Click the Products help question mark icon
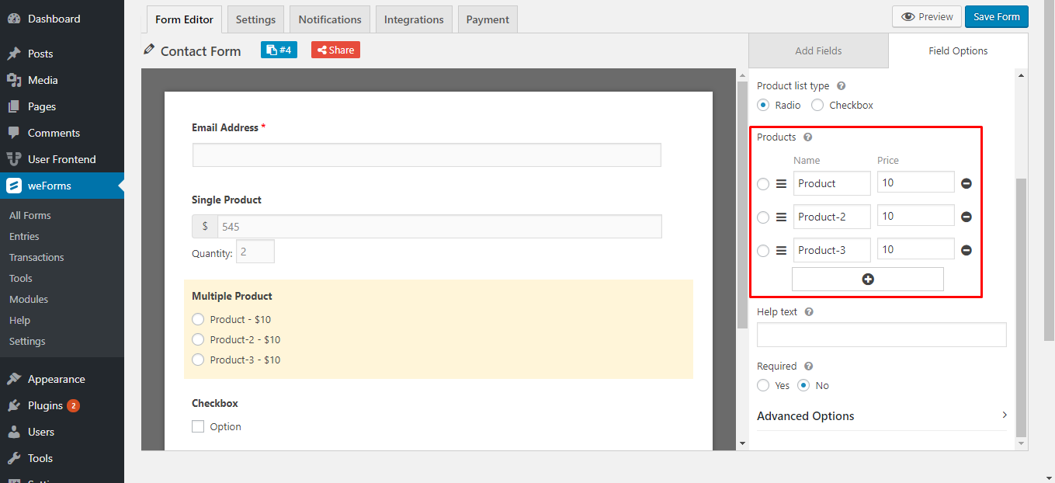1055x483 pixels. [807, 137]
